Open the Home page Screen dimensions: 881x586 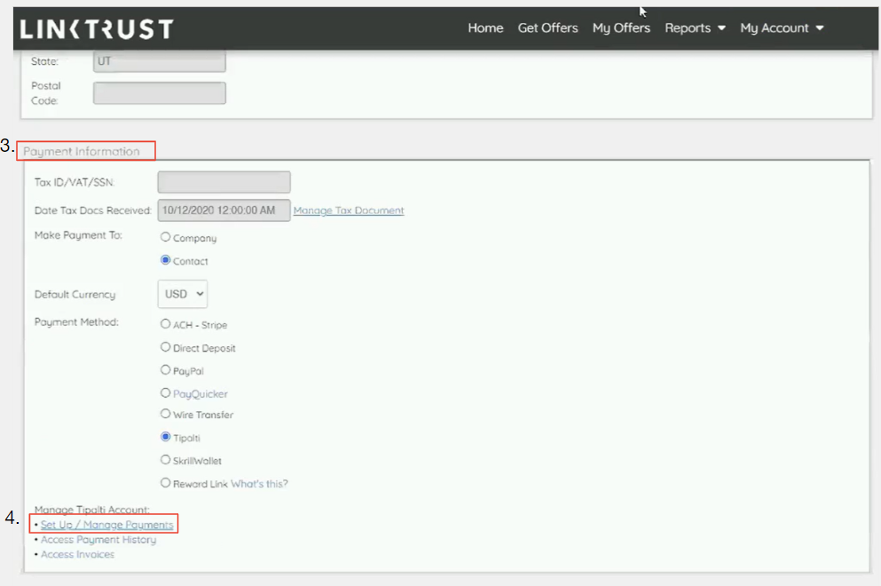tap(485, 28)
